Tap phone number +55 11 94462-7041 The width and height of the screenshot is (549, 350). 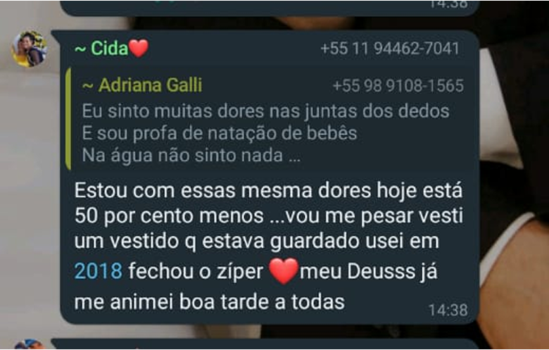tap(390, 49)
